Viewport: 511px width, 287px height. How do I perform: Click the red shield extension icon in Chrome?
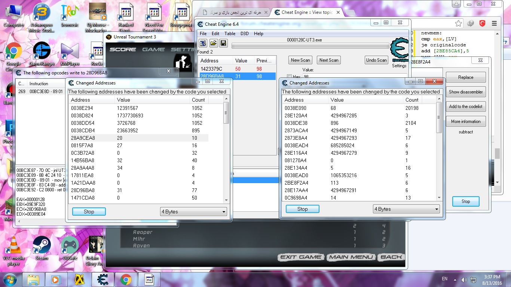tap(483, 24)
